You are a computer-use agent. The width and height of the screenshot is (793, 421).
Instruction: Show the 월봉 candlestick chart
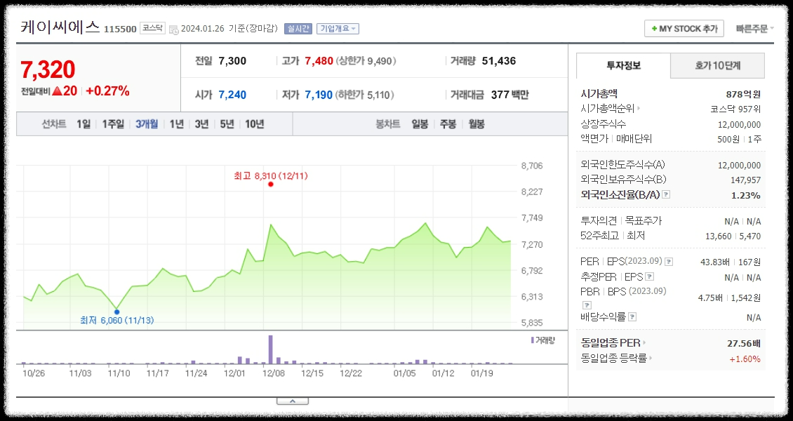[x=477, y=123]
